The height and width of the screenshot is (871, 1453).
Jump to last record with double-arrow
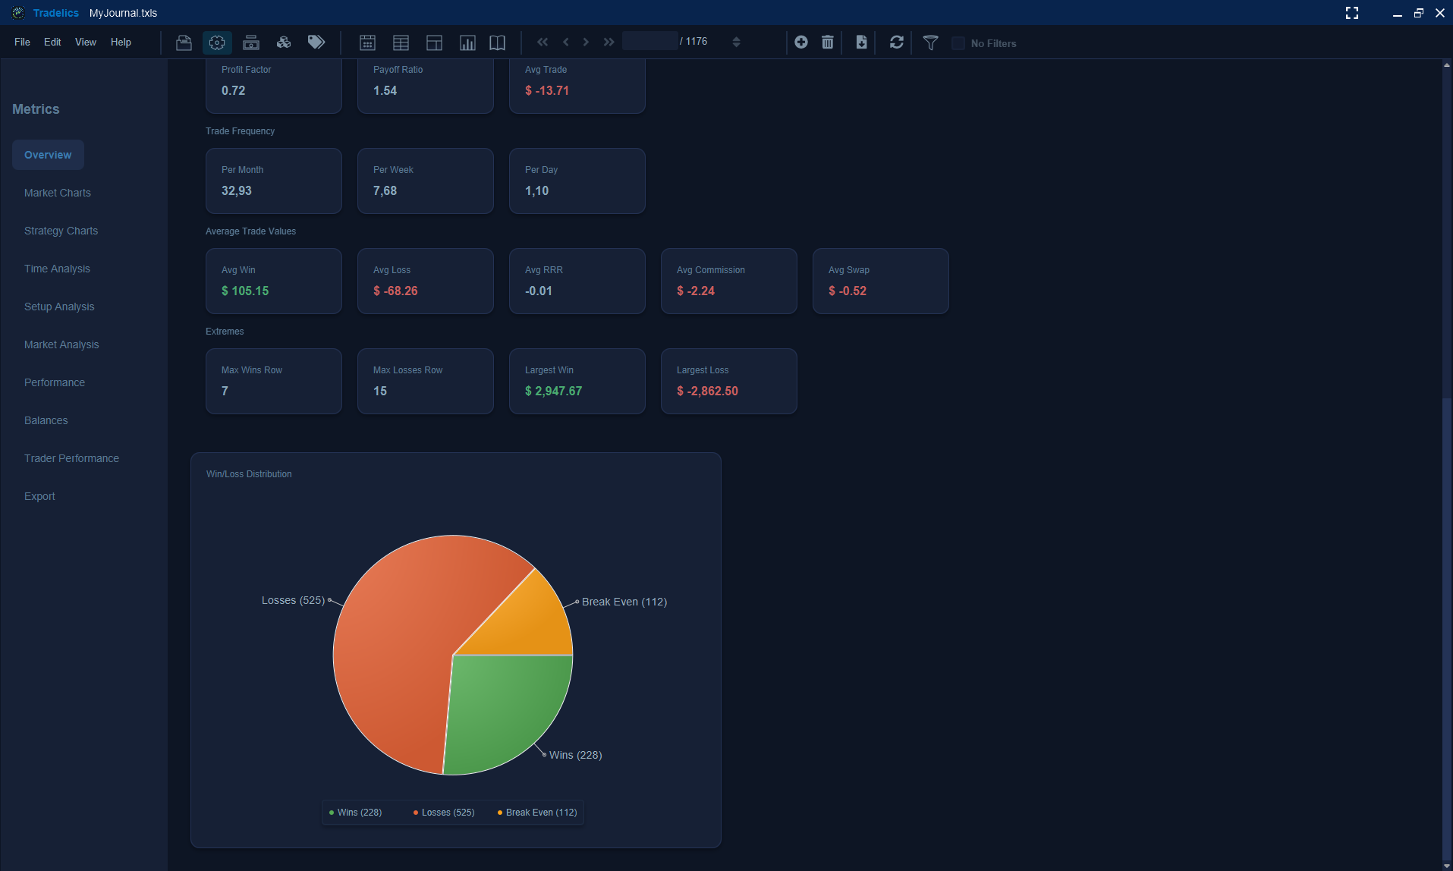[609, 42]
